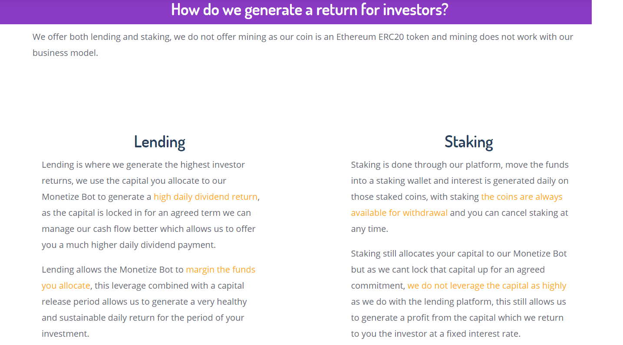Click the Staking section heading
The width and height of the screenshot is (623, 345).
pyautogui.click(x=468, y=142)
